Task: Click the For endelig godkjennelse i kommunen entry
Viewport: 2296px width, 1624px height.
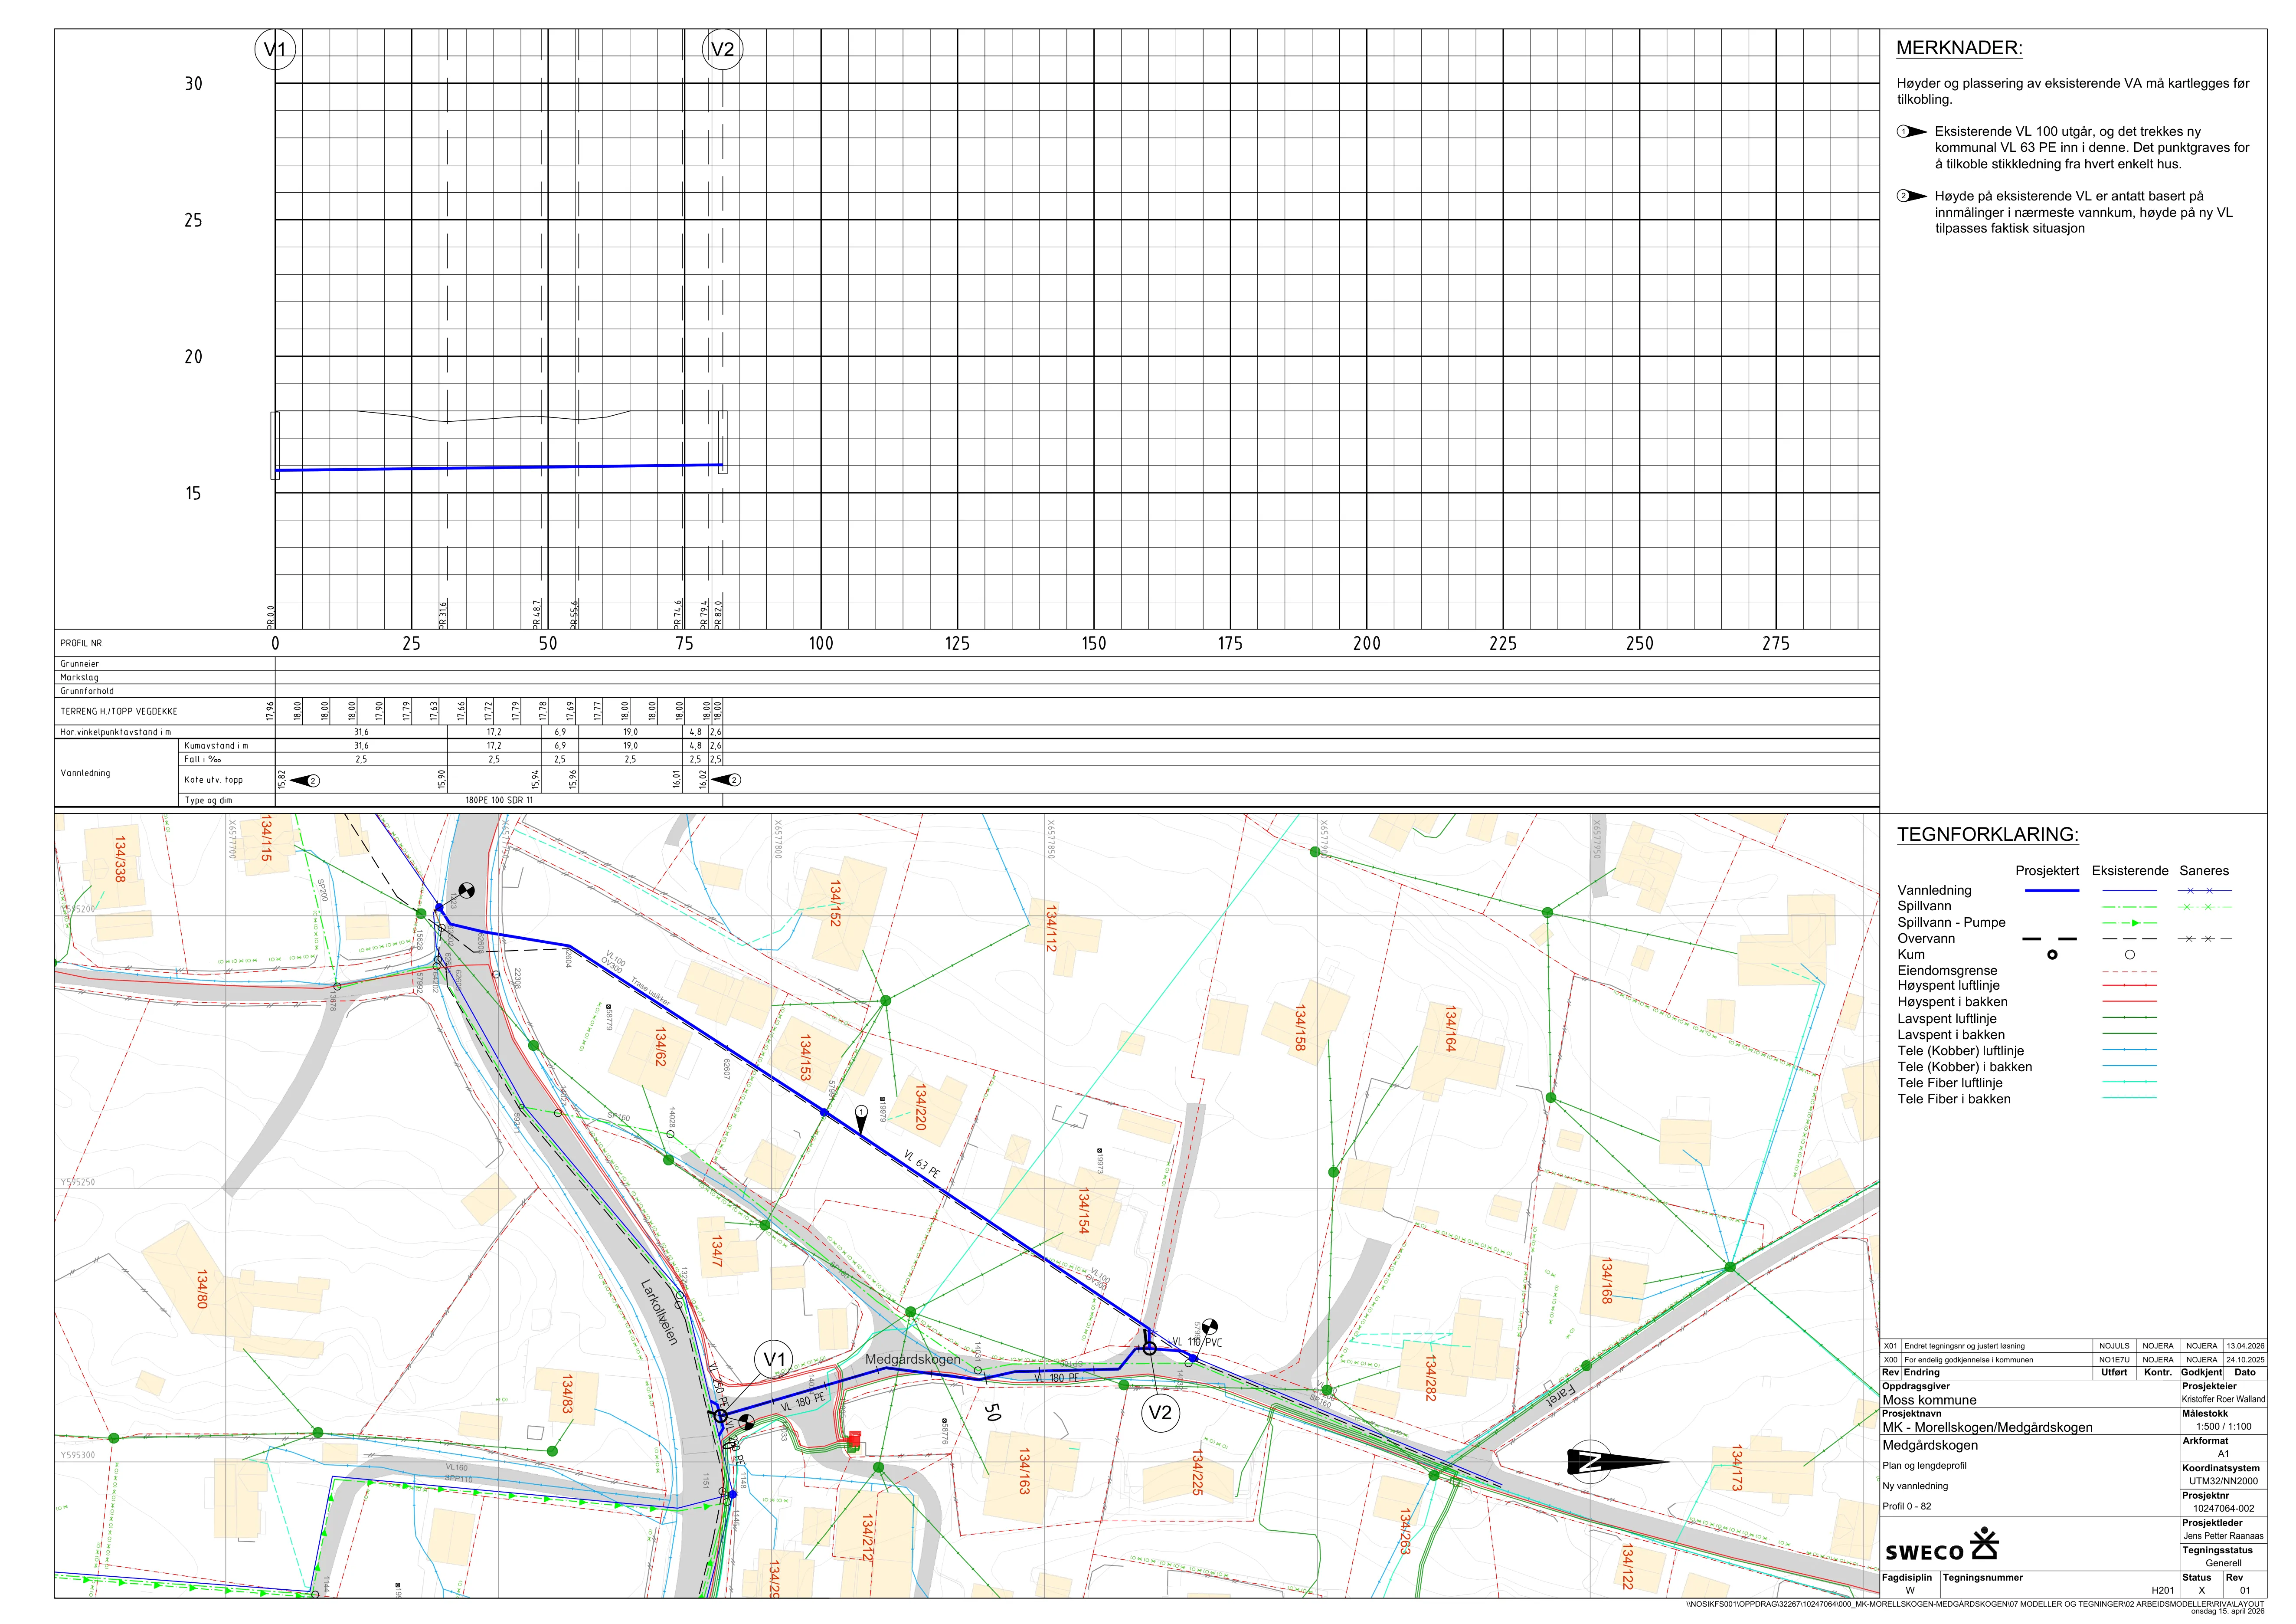Action: pos(1968,1360)
